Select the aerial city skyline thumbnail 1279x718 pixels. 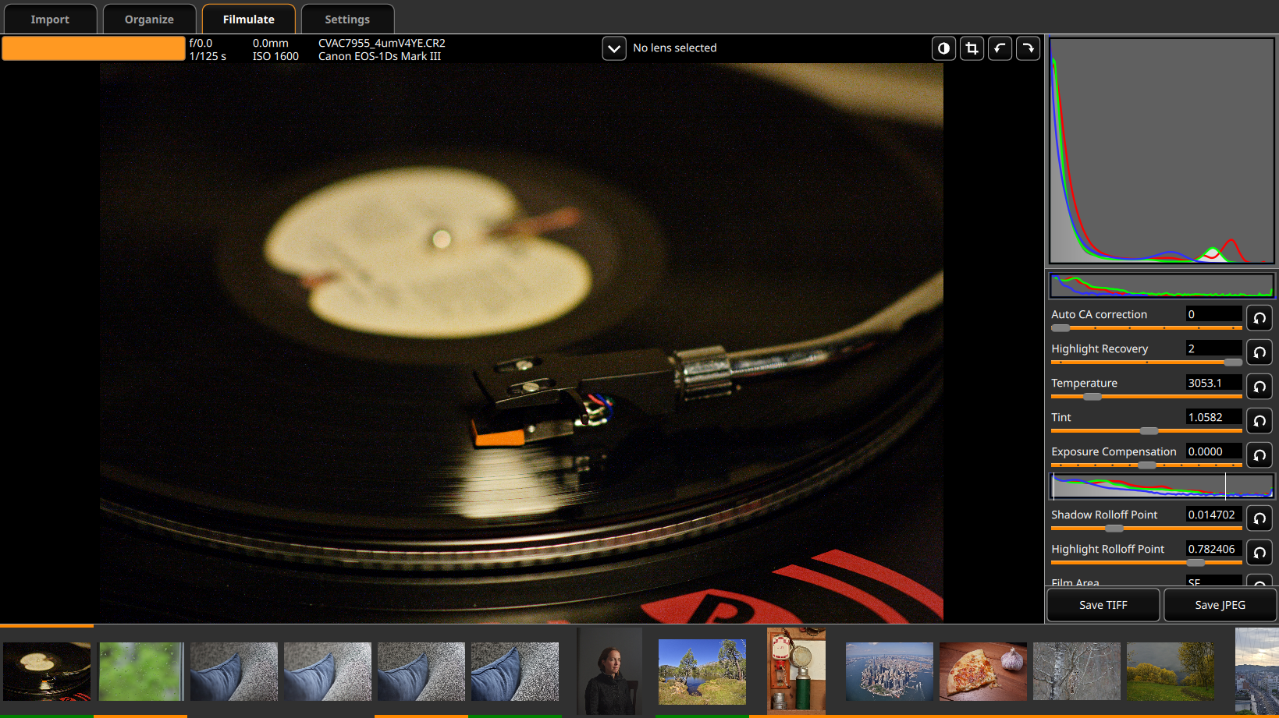pyautogui.click(x=890, y=671)
